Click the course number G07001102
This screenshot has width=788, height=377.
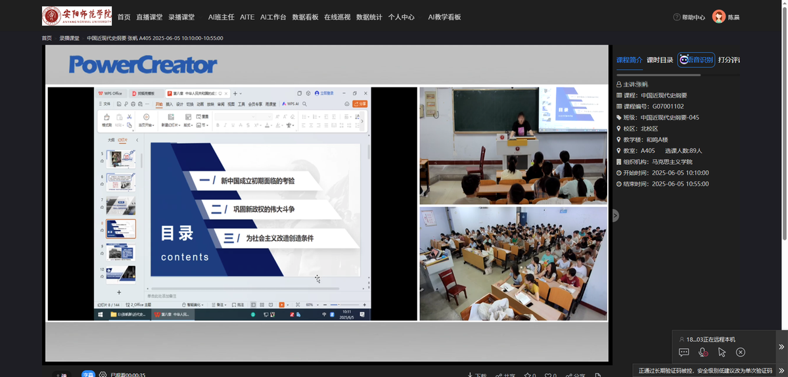668,106
